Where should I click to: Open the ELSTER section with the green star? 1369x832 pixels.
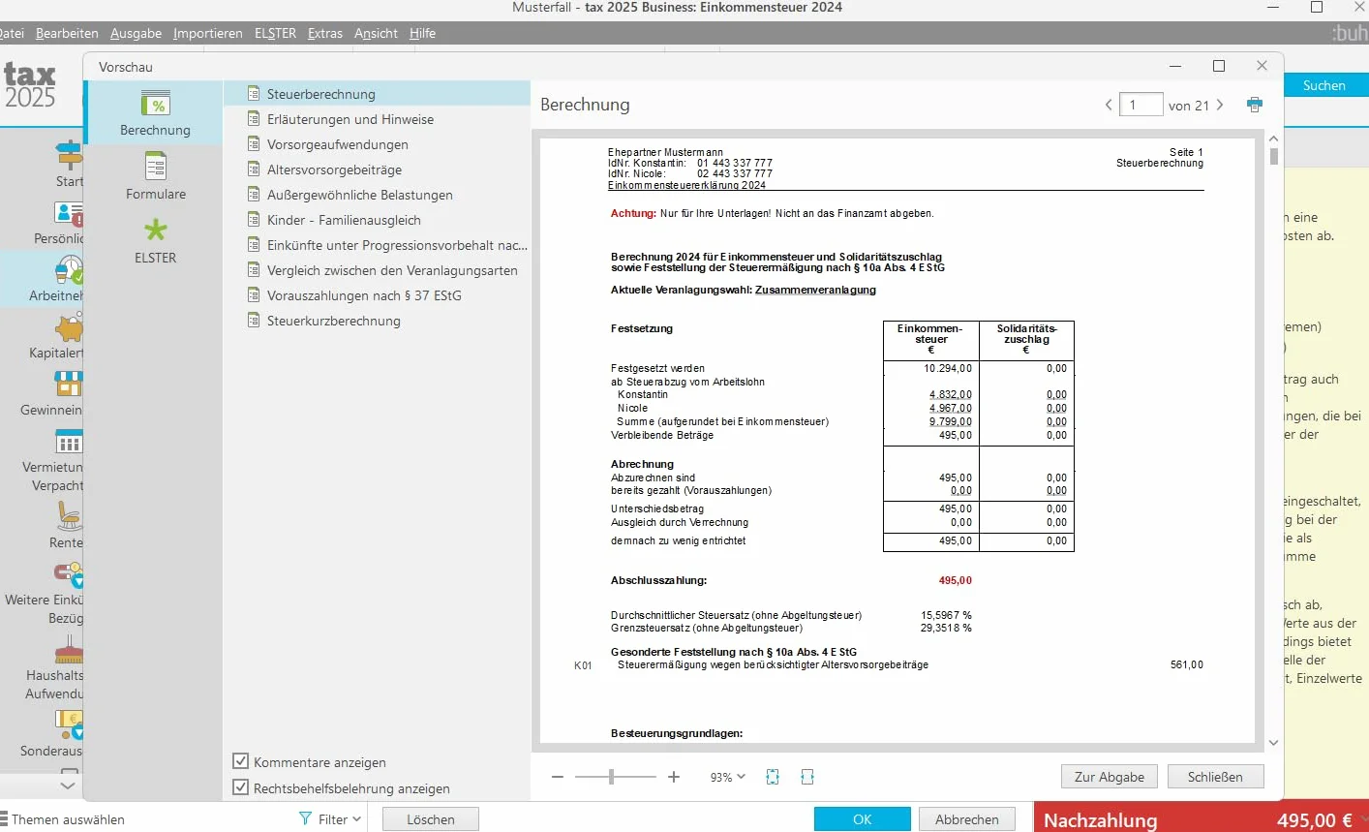tap(155, 240)
